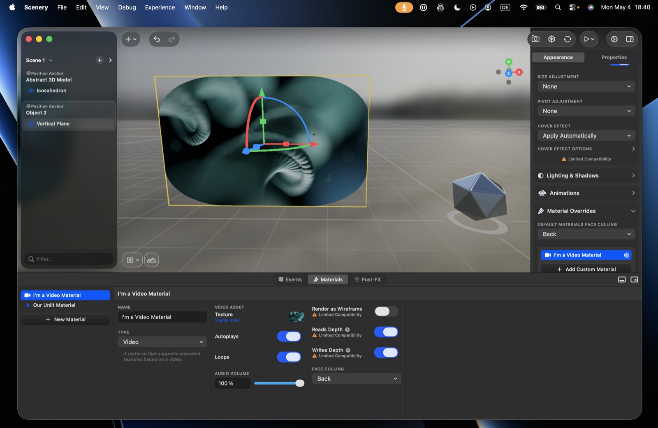Viewport: 658px width, 428px height.
Task: Switch to Post-FX tab
Action: [x=368, y=279]
